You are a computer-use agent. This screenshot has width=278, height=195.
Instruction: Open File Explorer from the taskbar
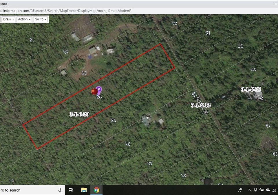pos(84,190)
